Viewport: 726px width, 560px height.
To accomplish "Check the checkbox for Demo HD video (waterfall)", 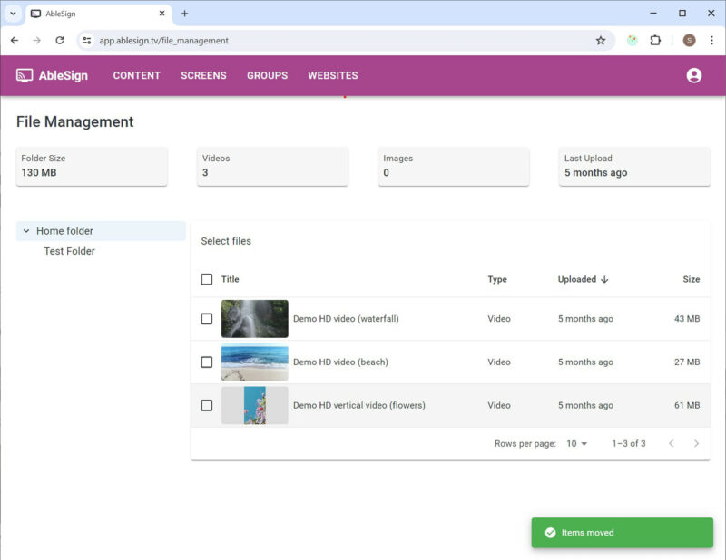I will coord(207,319).
